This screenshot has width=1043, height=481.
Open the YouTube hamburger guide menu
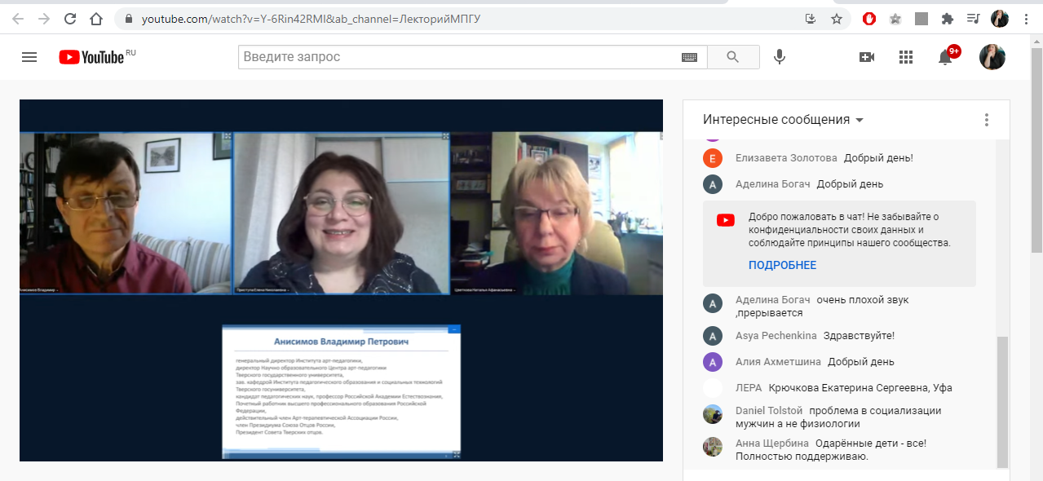click(x=29, y=57)
